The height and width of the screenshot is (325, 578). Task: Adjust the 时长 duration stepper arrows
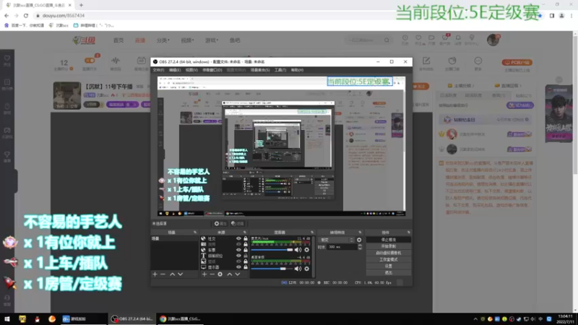coord(360,247)
